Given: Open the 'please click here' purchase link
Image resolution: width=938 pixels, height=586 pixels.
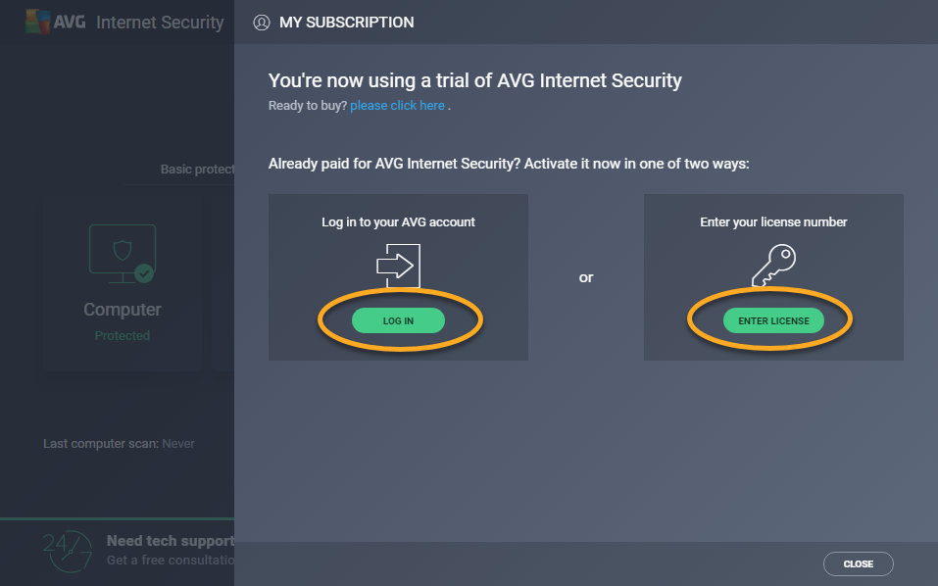Looking at the screenshot, I should 397,105.
